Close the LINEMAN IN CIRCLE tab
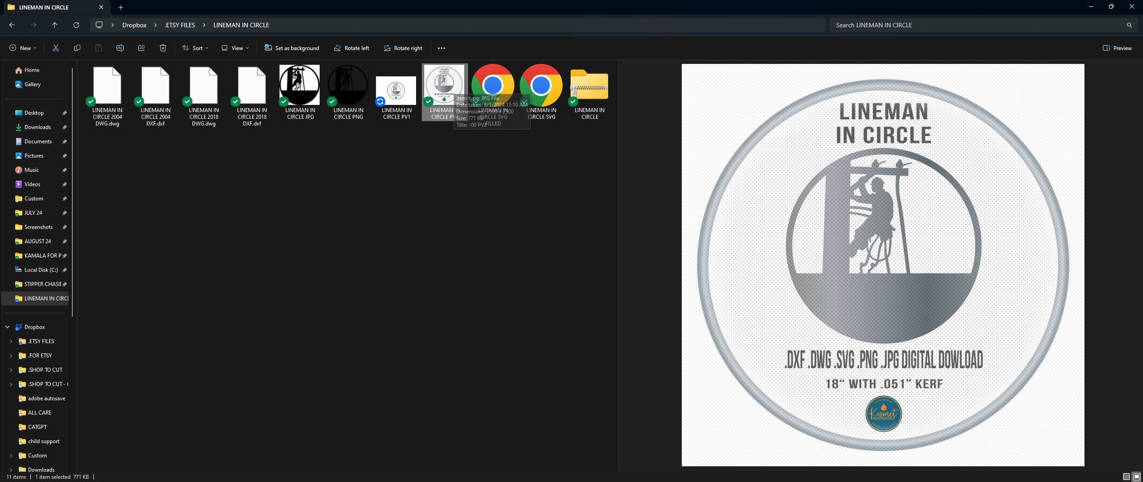This screenshot has width=1143, height=482. [x=101, y=7]
